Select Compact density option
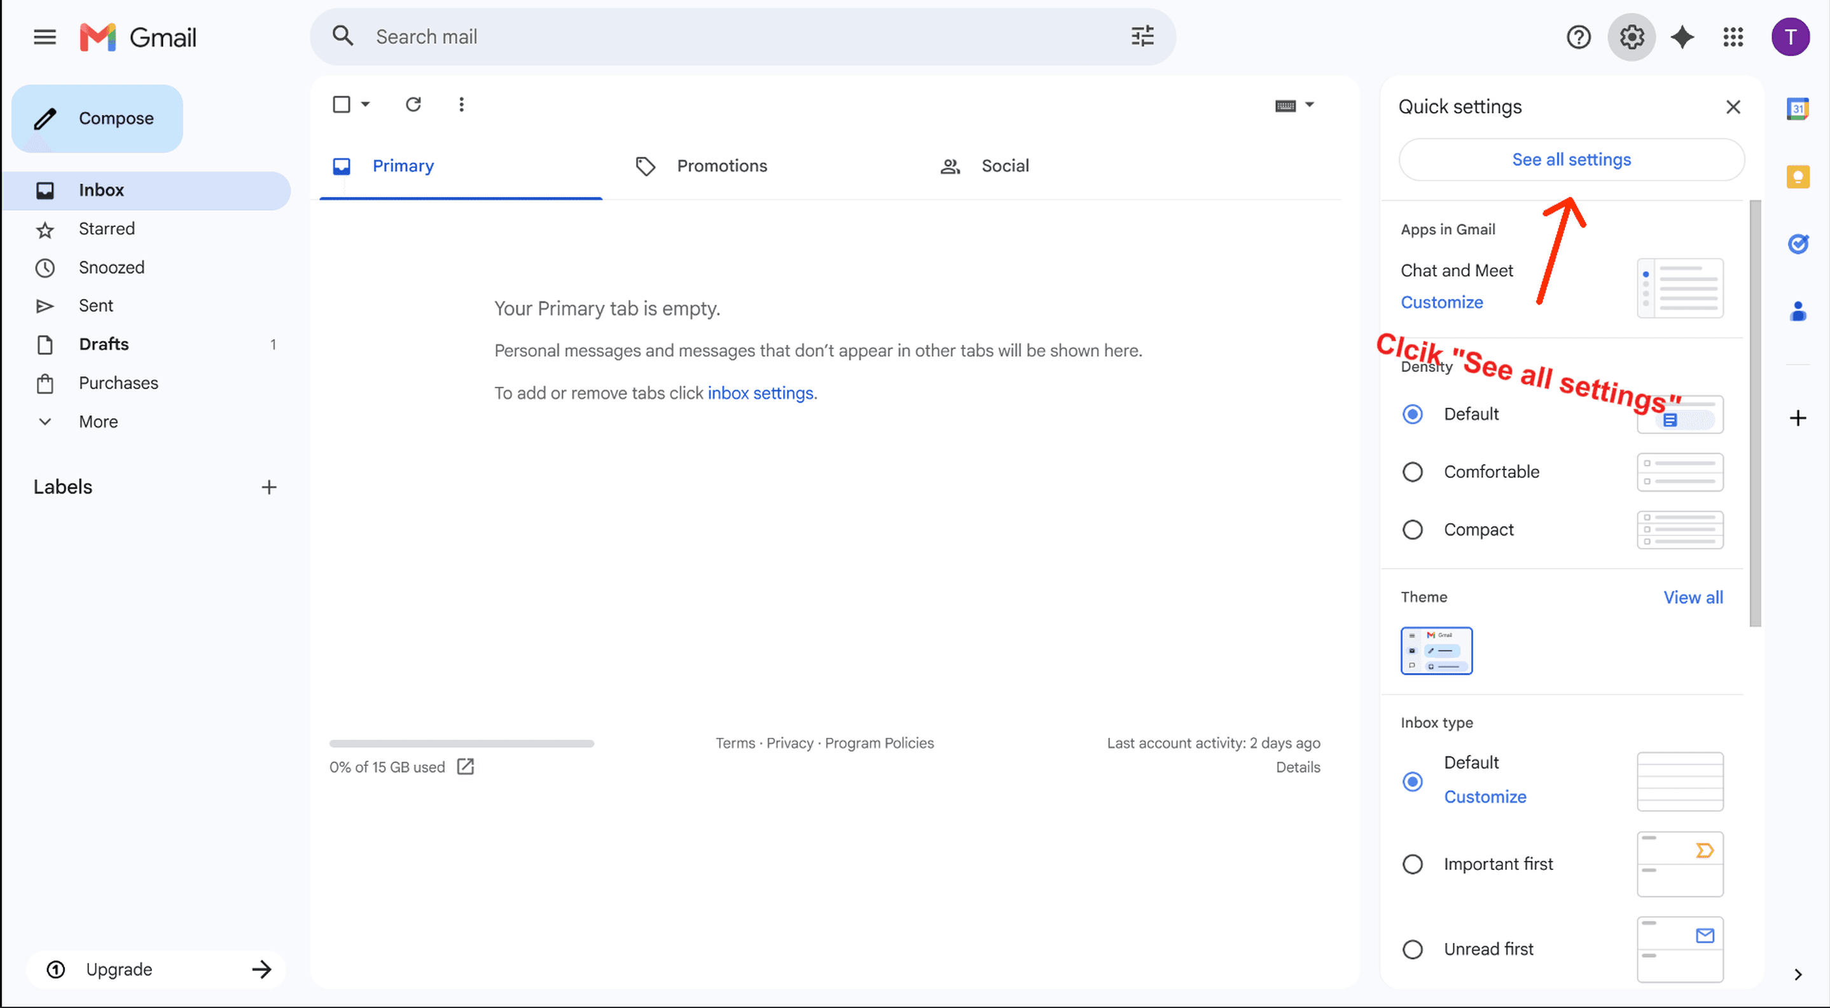1830x1008 pixels. point(1412,530)
